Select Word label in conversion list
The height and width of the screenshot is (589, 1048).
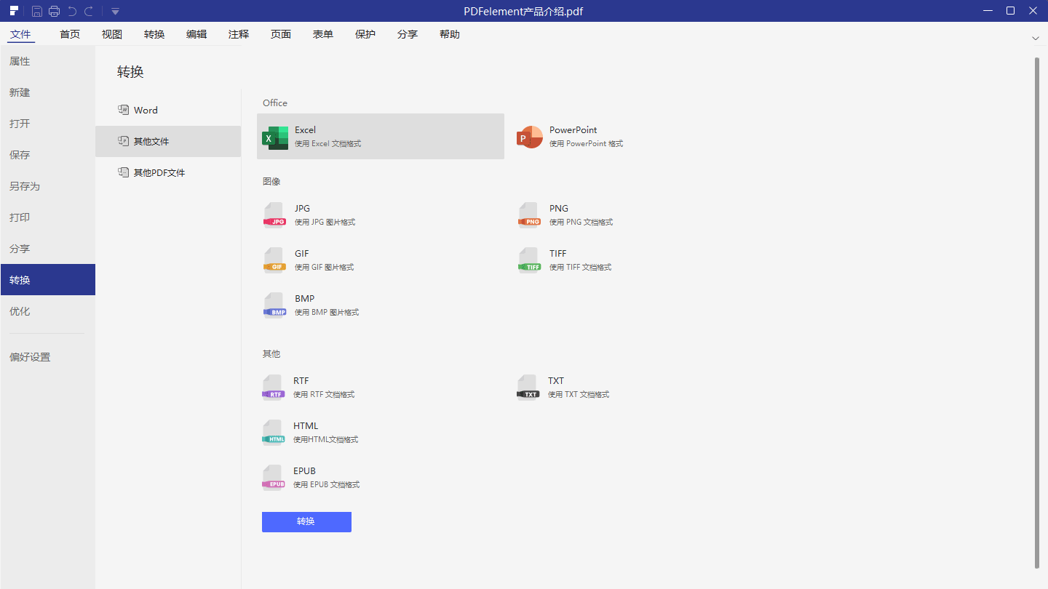tap(146, 111)
